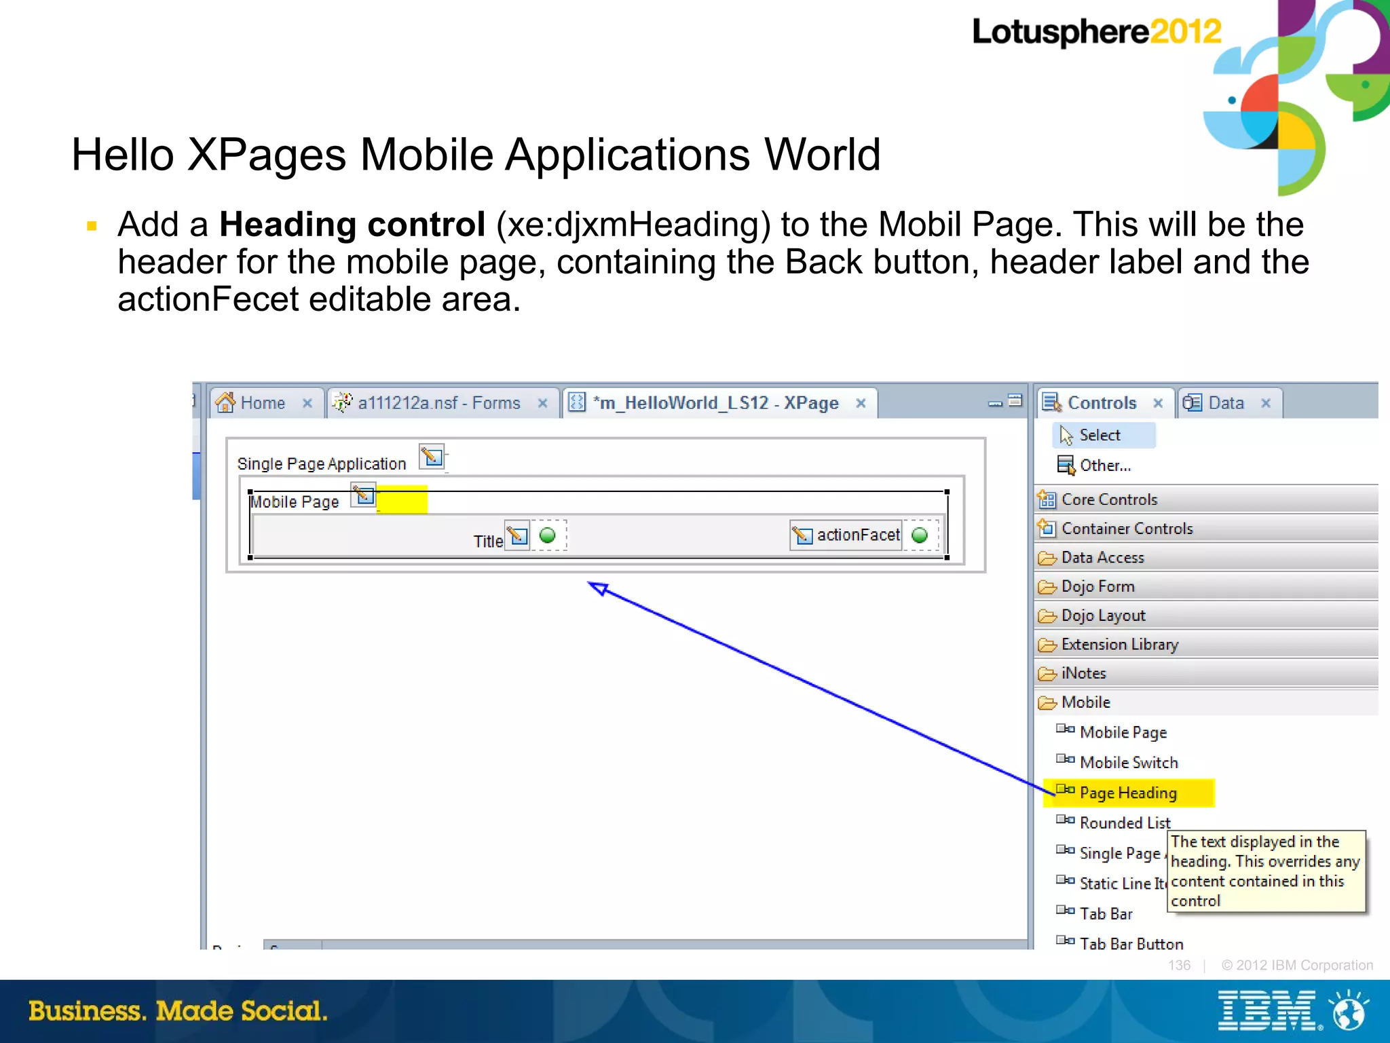Pick the Rounded List control
The height and width of the screenshot is (1043, 1390).
1113,822
